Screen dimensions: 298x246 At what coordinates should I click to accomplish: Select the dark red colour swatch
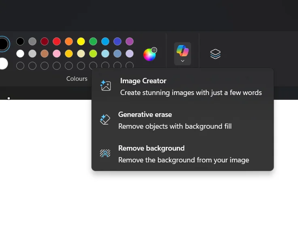click(x=45, y=41)
